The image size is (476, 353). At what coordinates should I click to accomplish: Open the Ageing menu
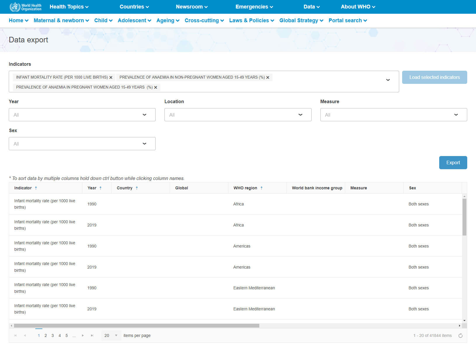pyautogui.click(x=168, y=20)
